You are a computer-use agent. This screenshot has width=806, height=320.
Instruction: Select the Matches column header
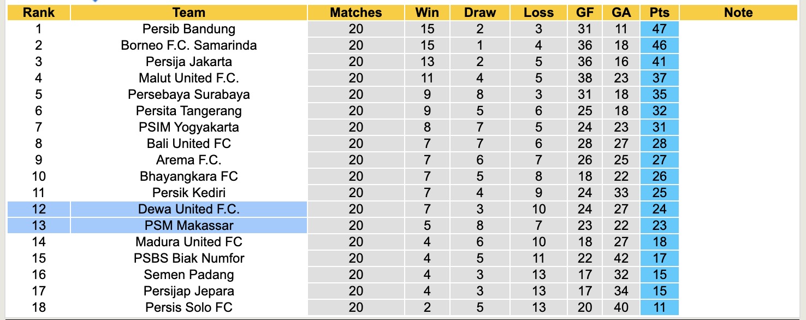click(x=355, y=13)
